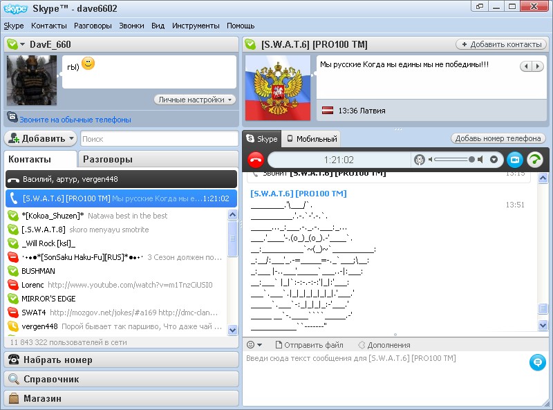The image size is (553, 410).
Task: Open the Инструменты menu
Action: [194, 26]
